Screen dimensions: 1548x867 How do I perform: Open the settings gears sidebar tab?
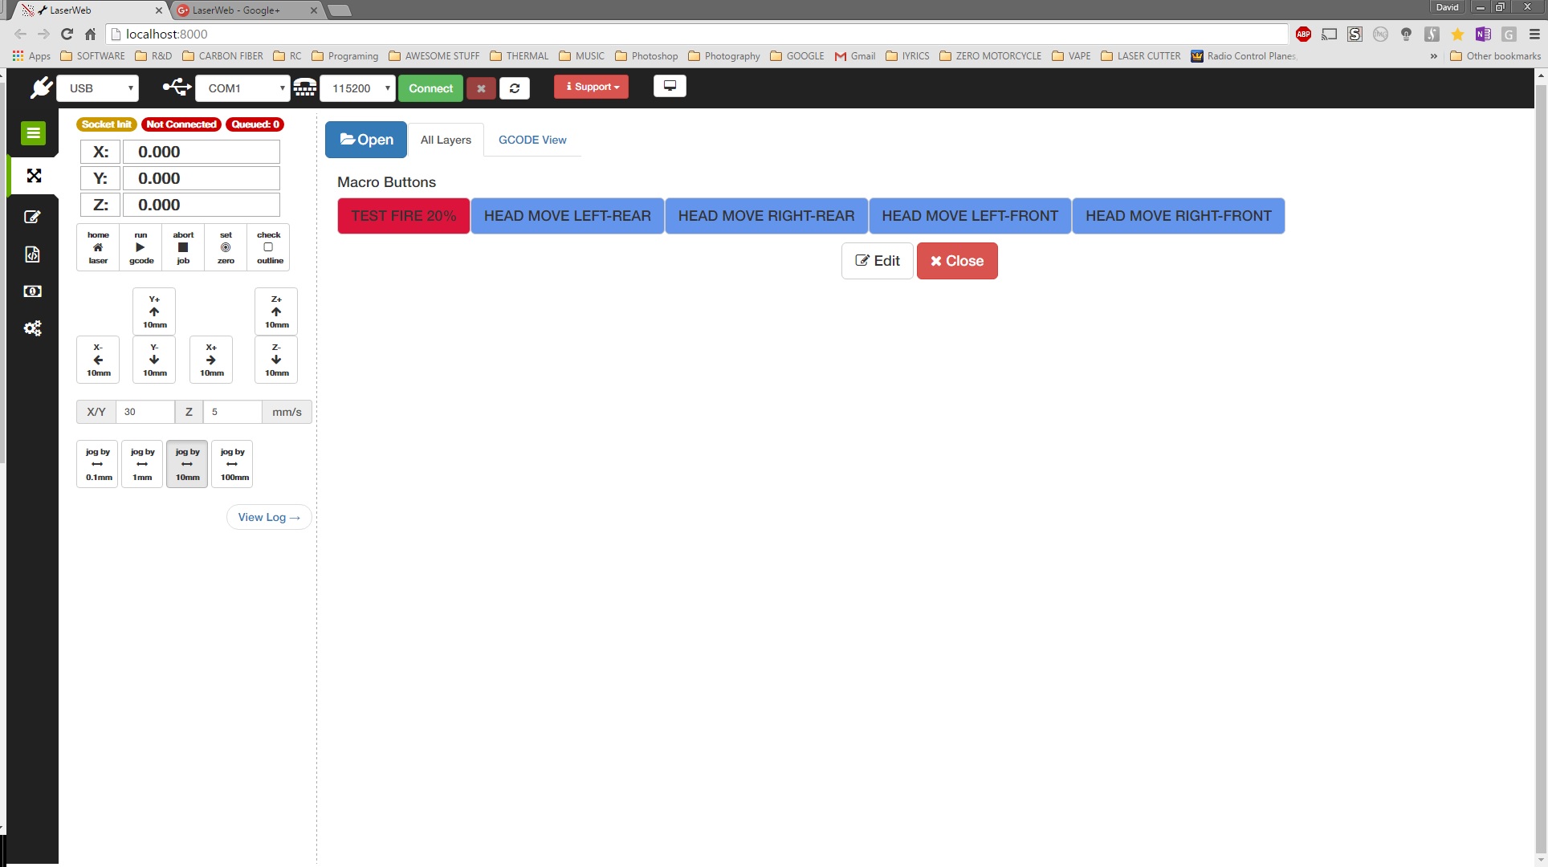(x=33, y=328)
